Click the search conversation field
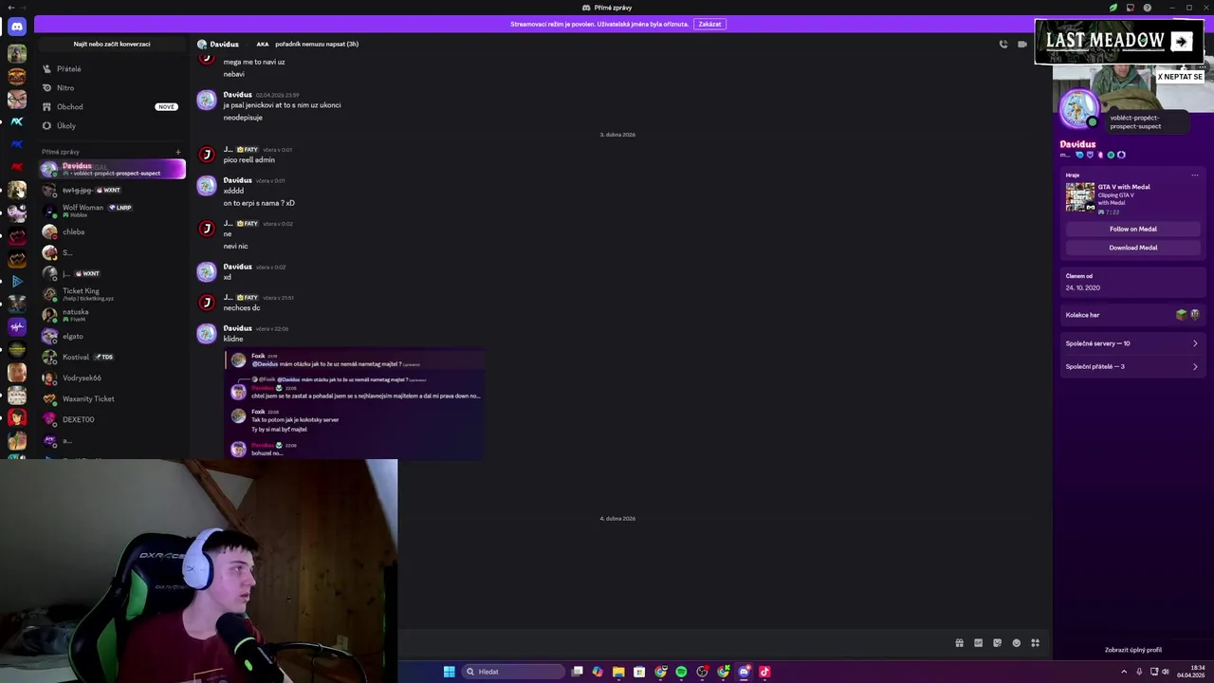The width and height of the screenshot is (1214, 683). click(112, 44)
